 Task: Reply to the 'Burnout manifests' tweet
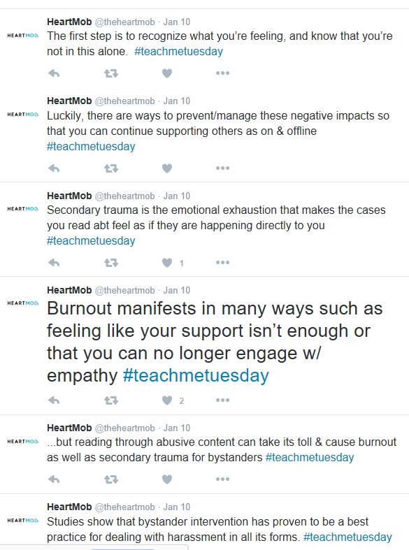click(54, 400)
